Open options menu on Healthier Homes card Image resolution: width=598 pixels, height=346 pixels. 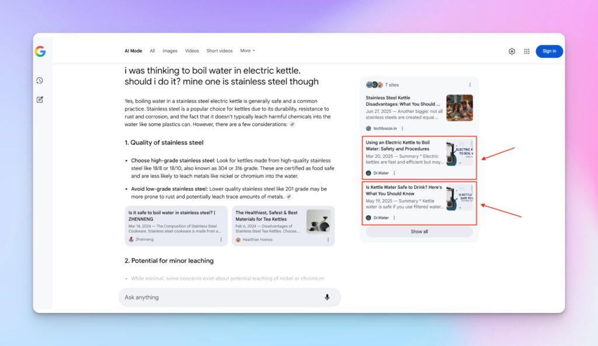328,240
